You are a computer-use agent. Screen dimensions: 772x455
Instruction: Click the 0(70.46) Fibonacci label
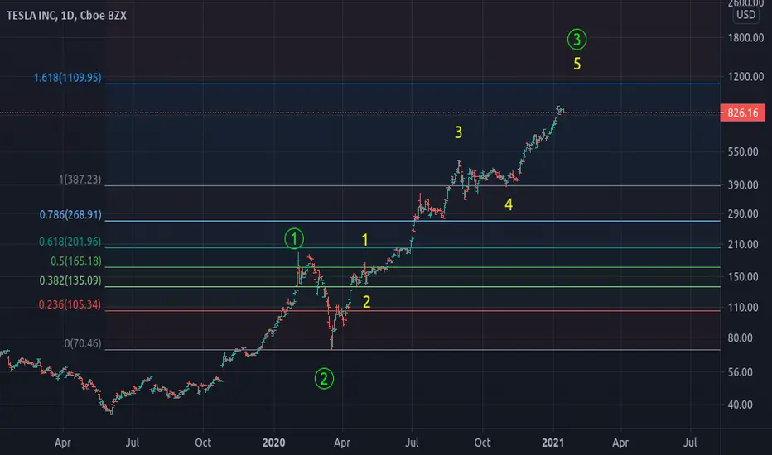(x=83, y=343)
